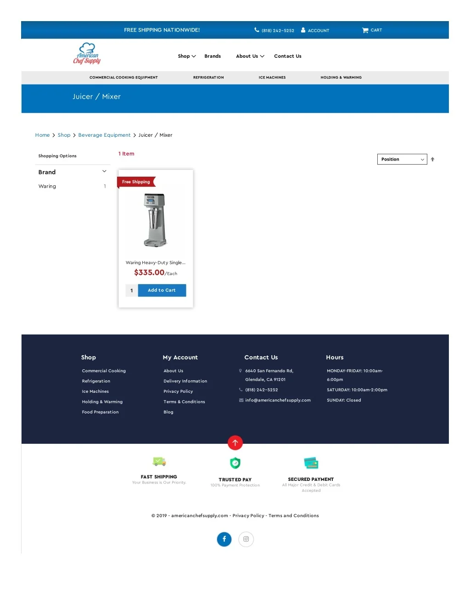
Task: Expand the Shop menu dropdown
Action: click(x=187, y=56)
